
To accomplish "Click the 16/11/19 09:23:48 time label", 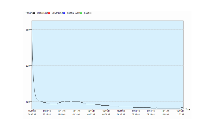I will 151,113.
